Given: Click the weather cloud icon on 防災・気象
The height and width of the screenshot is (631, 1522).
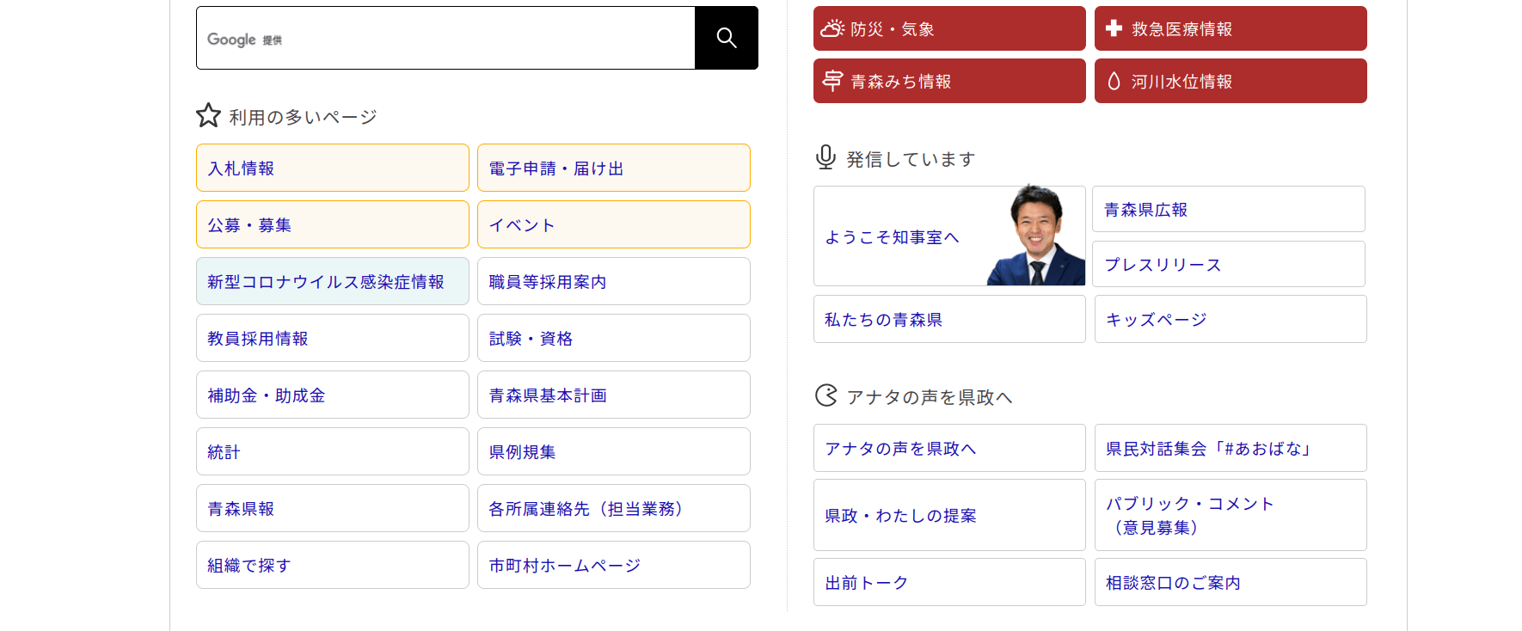Looking at the screenshot, I should [832, 29].
